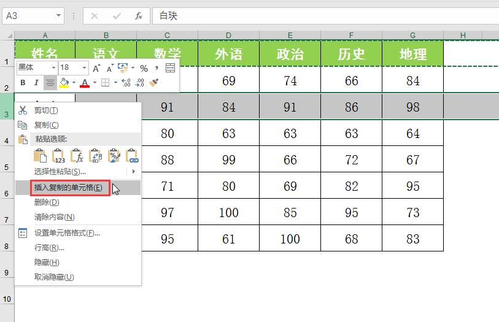Expand the fill color dropdown arrow
This screenshot has width=499, height=322.
coord(74,83)
